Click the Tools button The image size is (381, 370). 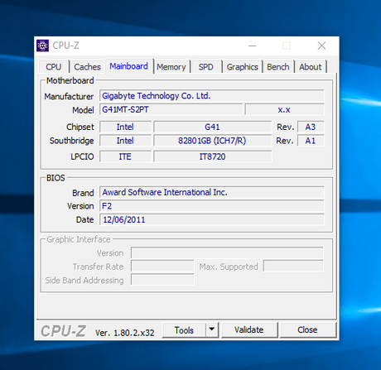pos(184,330)
